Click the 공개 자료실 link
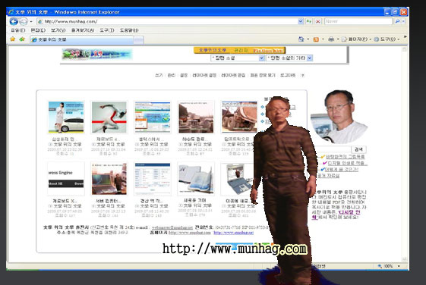This screenshot has height=285, width=426. pos(329,176)
